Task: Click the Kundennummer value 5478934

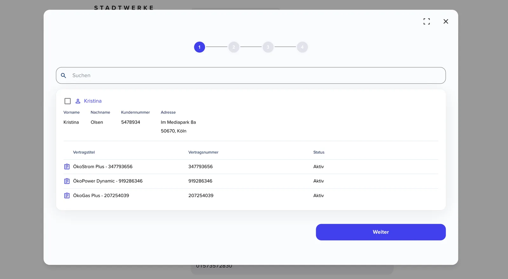Action: [130, 122]
